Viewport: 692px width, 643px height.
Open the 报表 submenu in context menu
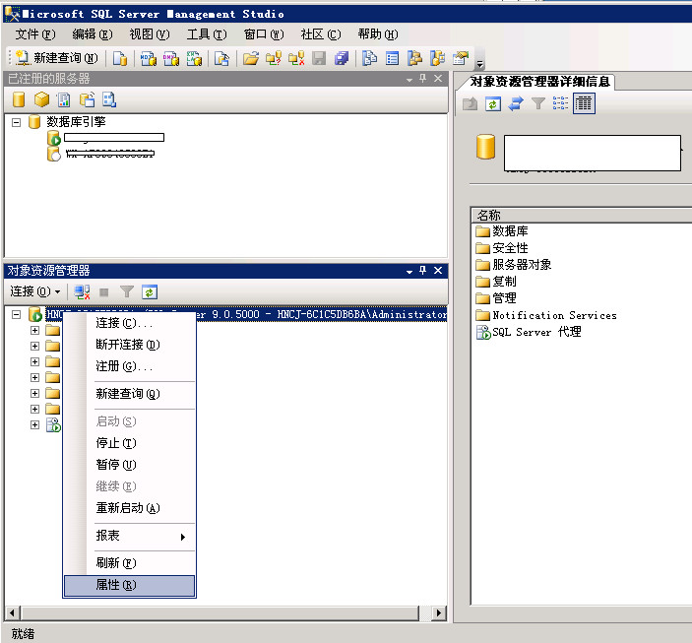click(129, 536)
